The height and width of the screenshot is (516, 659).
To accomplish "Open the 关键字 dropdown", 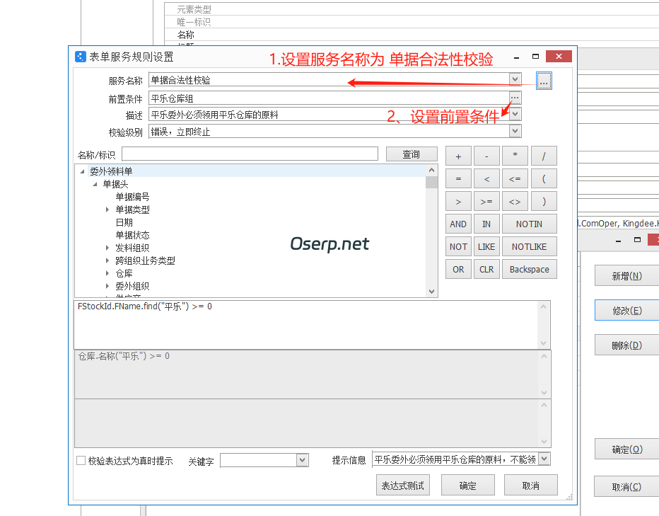I will [303, 459].
